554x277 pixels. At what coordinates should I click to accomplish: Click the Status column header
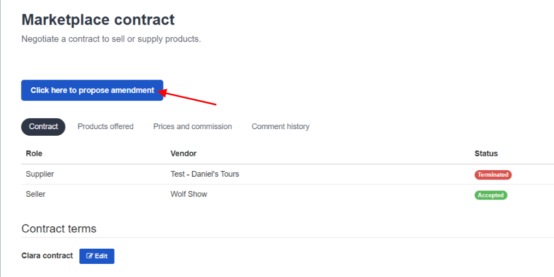click(x=486, y=154)
